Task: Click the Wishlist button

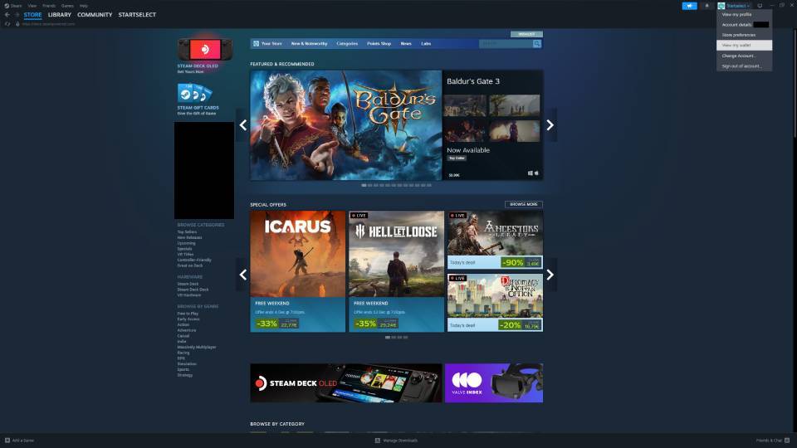Action: [526, 34]
